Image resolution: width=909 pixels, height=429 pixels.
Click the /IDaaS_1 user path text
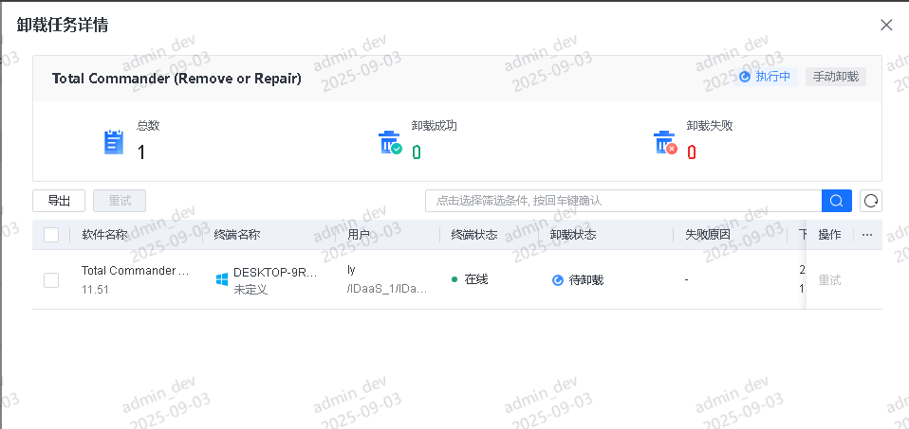[387, 290]
